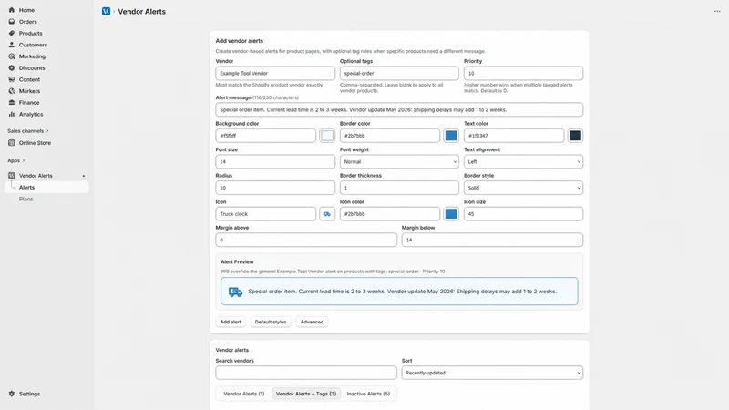Click the Customers person icon

coord(12,45)
